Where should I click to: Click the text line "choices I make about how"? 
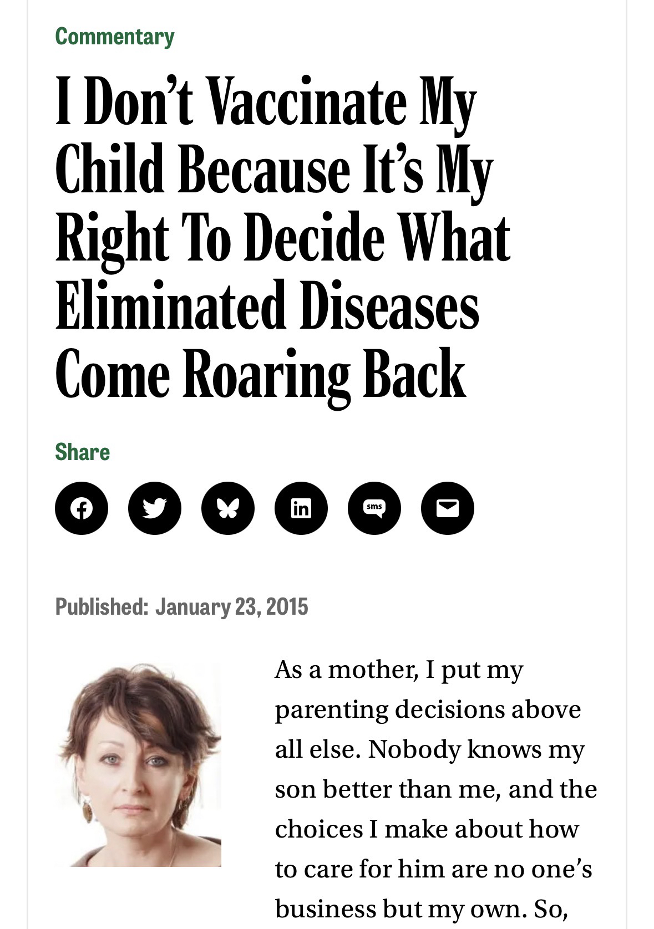[427, 829]
